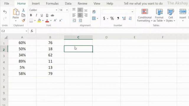This screenshot has width=189, height=106.
Task: Click the Wrap Text icon
Action: point(94,12)
